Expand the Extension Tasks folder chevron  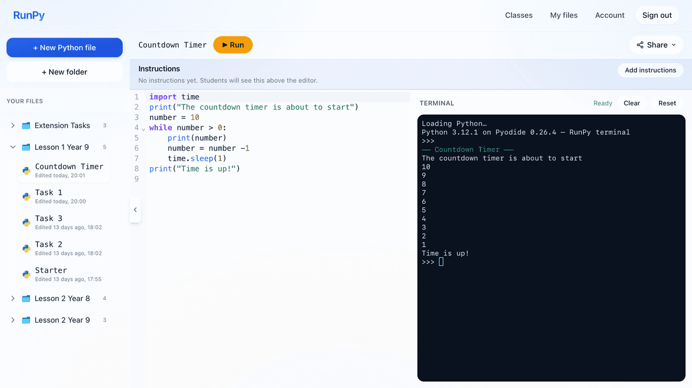click(13, 126)
